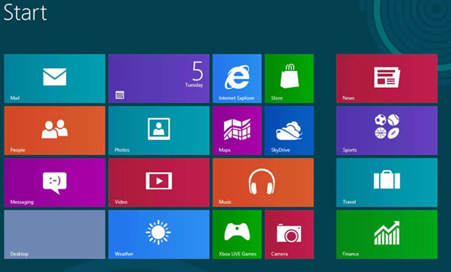The height and width of the screenshot is (272, 451).
Task: Start the Music app
Action: (263, 182)
